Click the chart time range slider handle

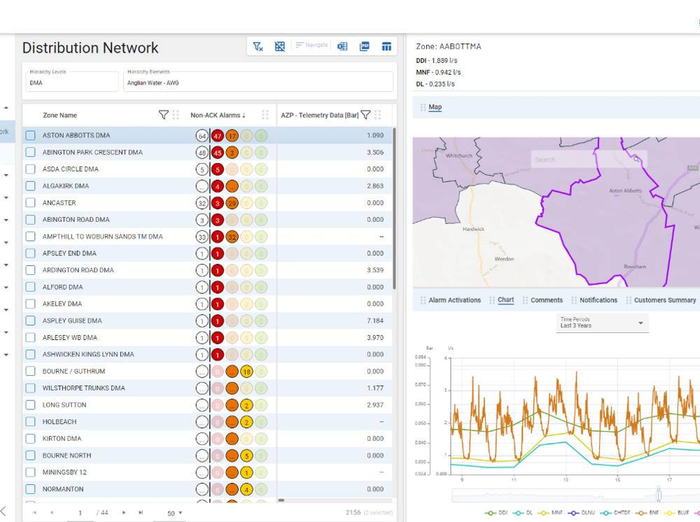pyautogui.click(x=658, y=495)
